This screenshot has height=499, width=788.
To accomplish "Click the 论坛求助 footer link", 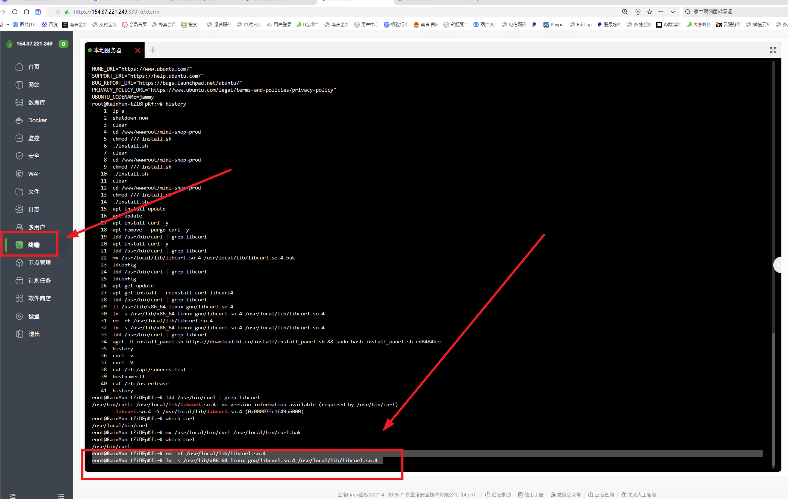I will 498,495.
